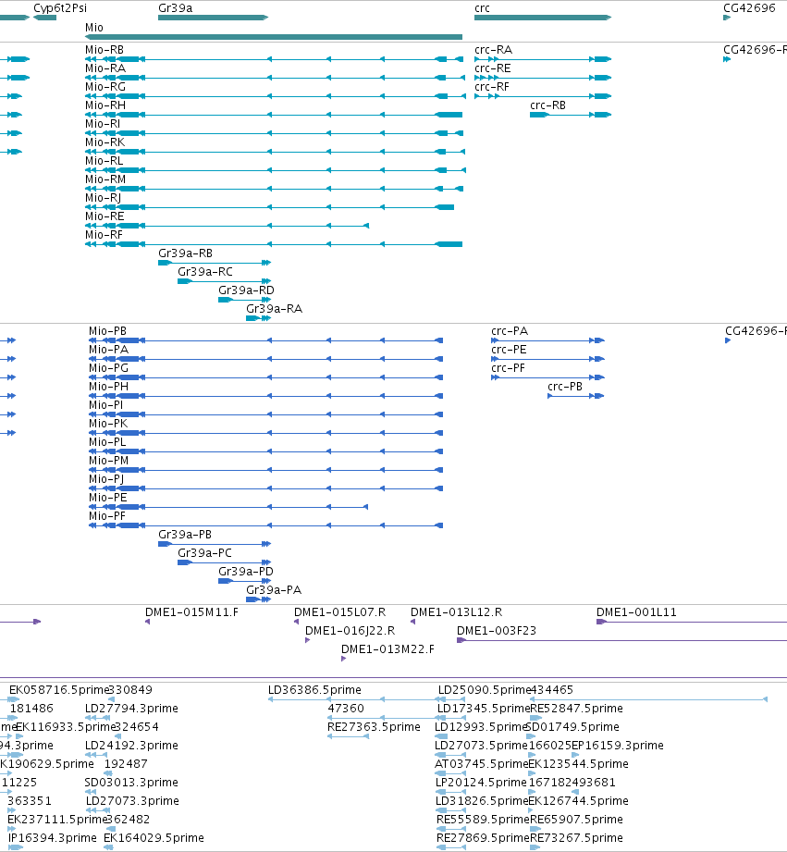Select the Cyp6t2Psi gene label
787x852 pixels.
(60, 8)
